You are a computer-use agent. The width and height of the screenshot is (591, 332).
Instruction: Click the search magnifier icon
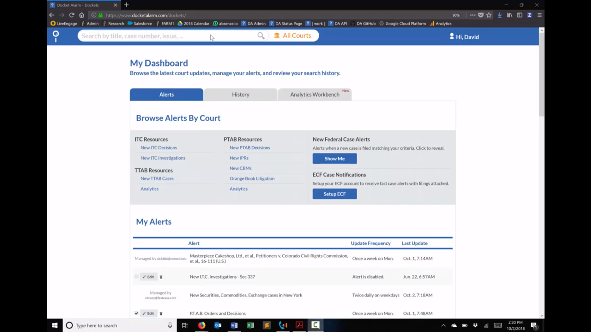(x=261, y=36)
